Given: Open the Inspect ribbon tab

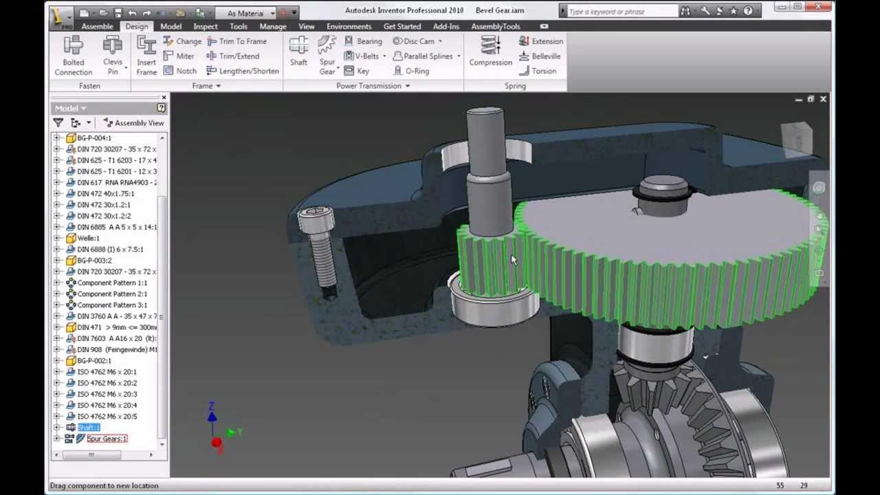Looking at the screenshot, I should click(x=206, y=26).
